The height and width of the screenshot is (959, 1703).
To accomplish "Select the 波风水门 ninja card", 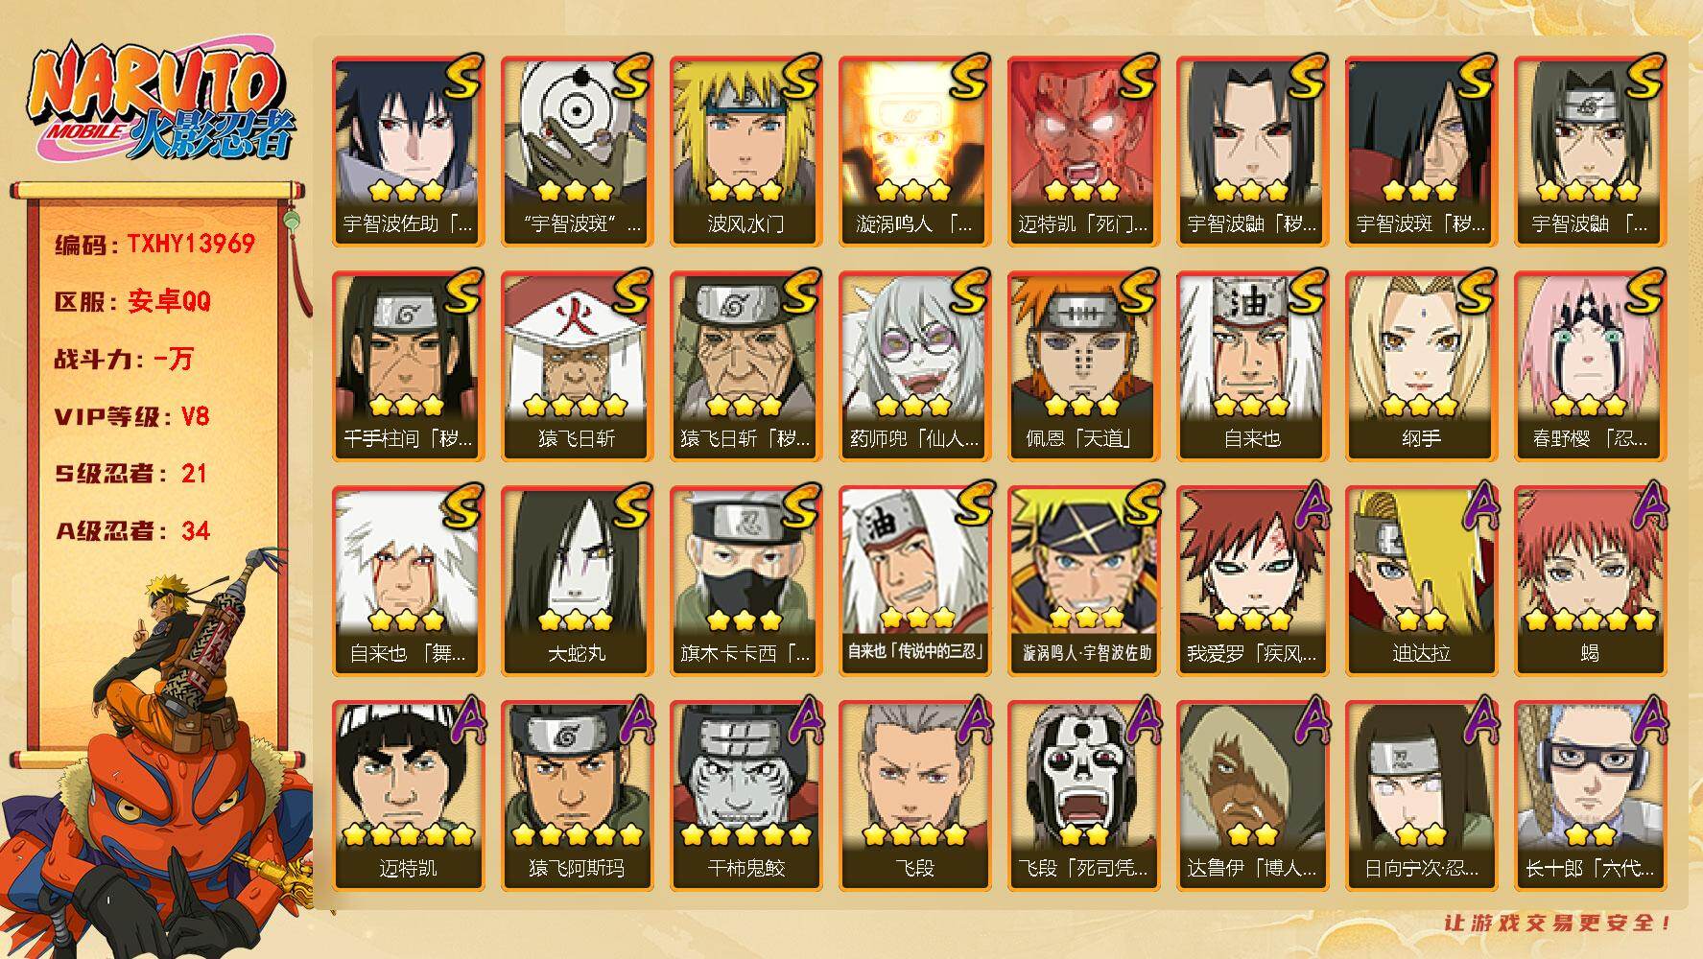I will point(745,152).
